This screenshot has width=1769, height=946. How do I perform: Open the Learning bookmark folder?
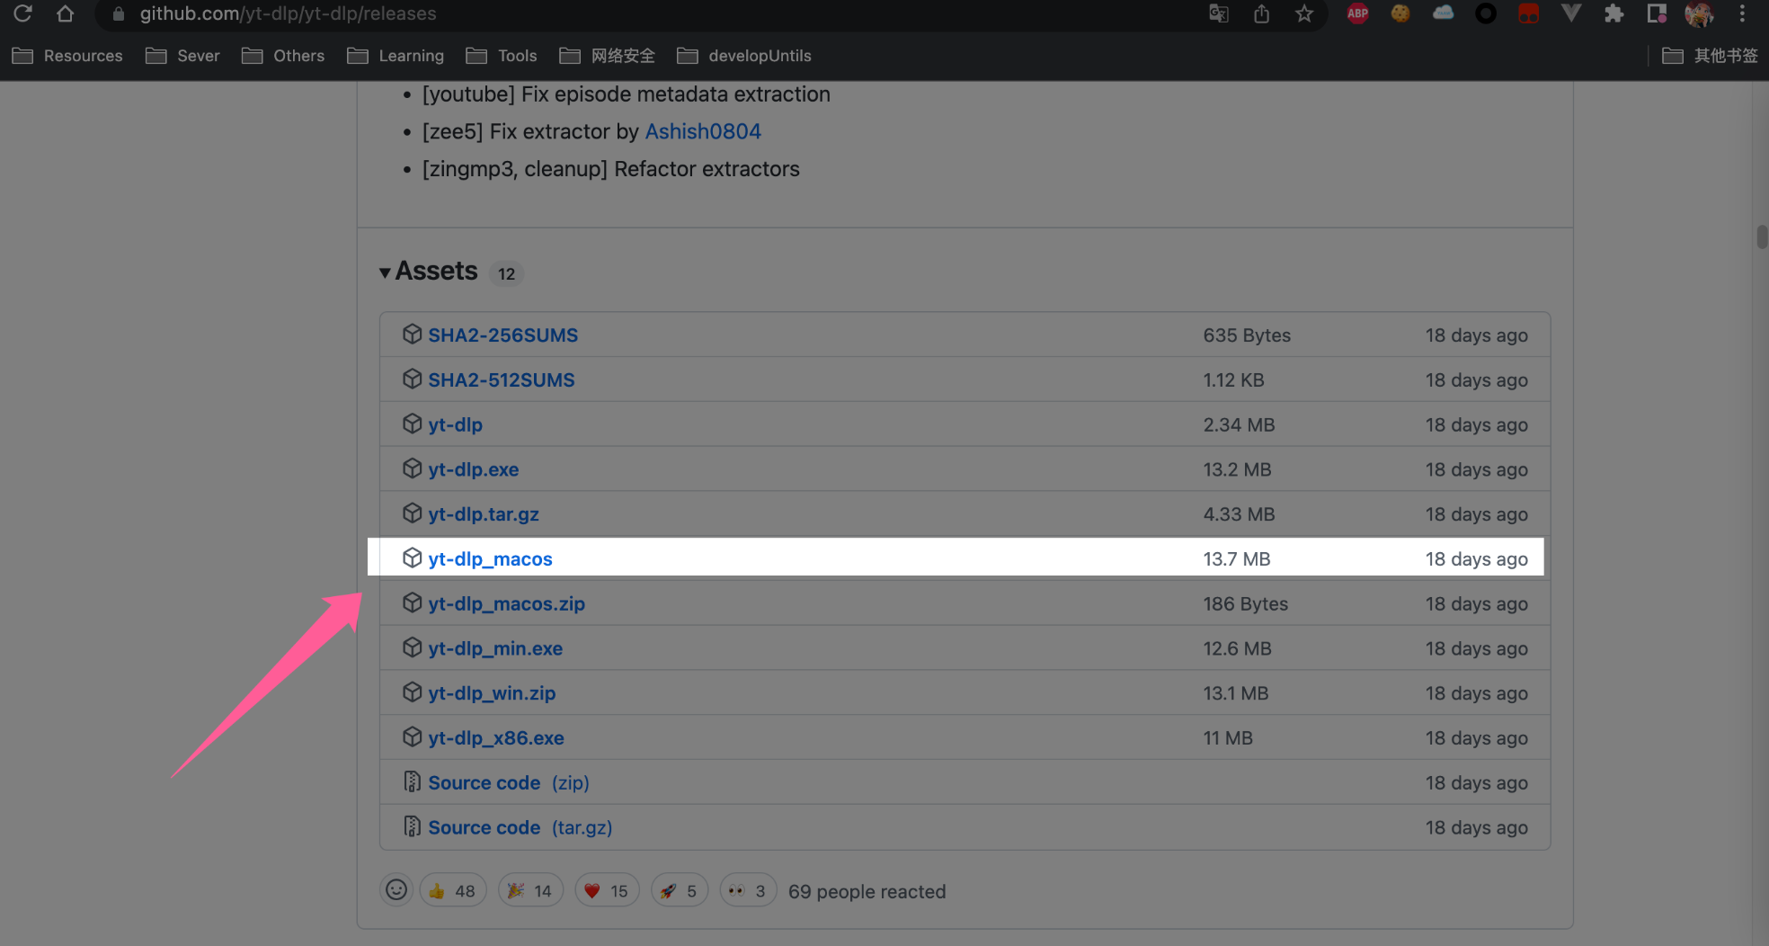pyautogui.click(x=396, y=56)
